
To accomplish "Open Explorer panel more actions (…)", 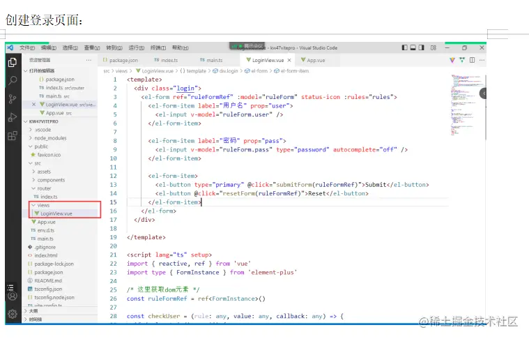I will pos(89,60).
